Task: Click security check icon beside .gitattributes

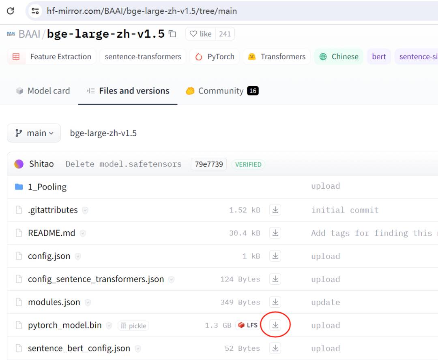Action: [x=85, y=210]
